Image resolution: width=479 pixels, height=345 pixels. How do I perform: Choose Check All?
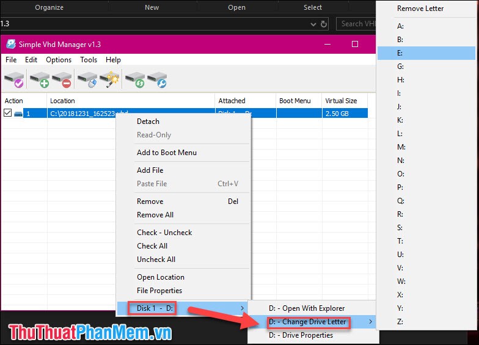click(x=183, y=246)
